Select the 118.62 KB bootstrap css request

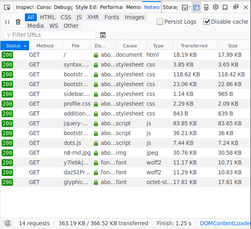pos(126,74)
